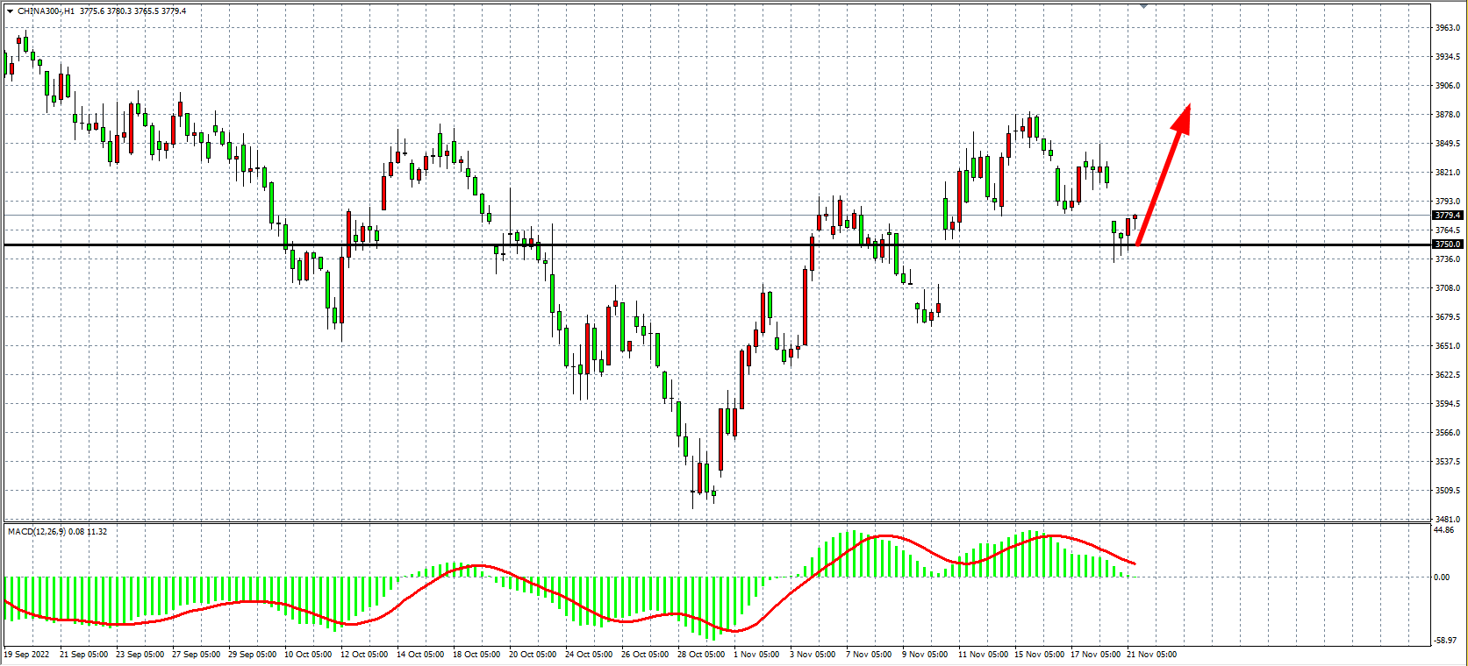Select the black horizontal support line
The height and width of the screenshot is (666, 1468).
(x=614, y=244)
